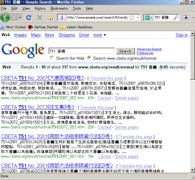Open the Latest Headlines feed bookmark
195x180 pixels.
coord(76,27)
